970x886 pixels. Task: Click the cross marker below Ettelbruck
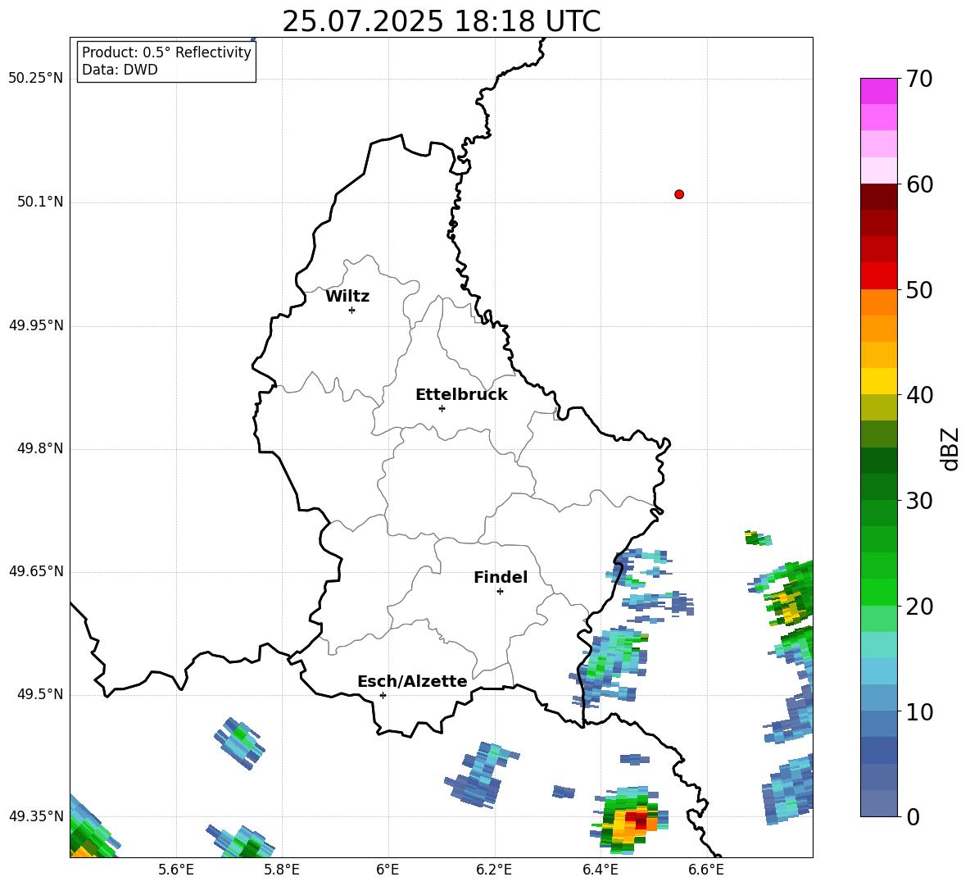pyautogui.click(x=442, y=408)
